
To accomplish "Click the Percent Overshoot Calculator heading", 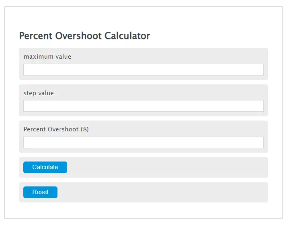I will click(x=84, y=36).
